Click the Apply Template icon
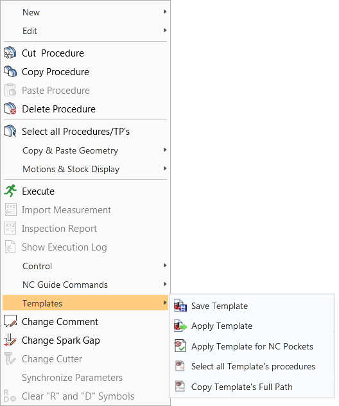Screen dimensions: 339x406 point(180,326)
